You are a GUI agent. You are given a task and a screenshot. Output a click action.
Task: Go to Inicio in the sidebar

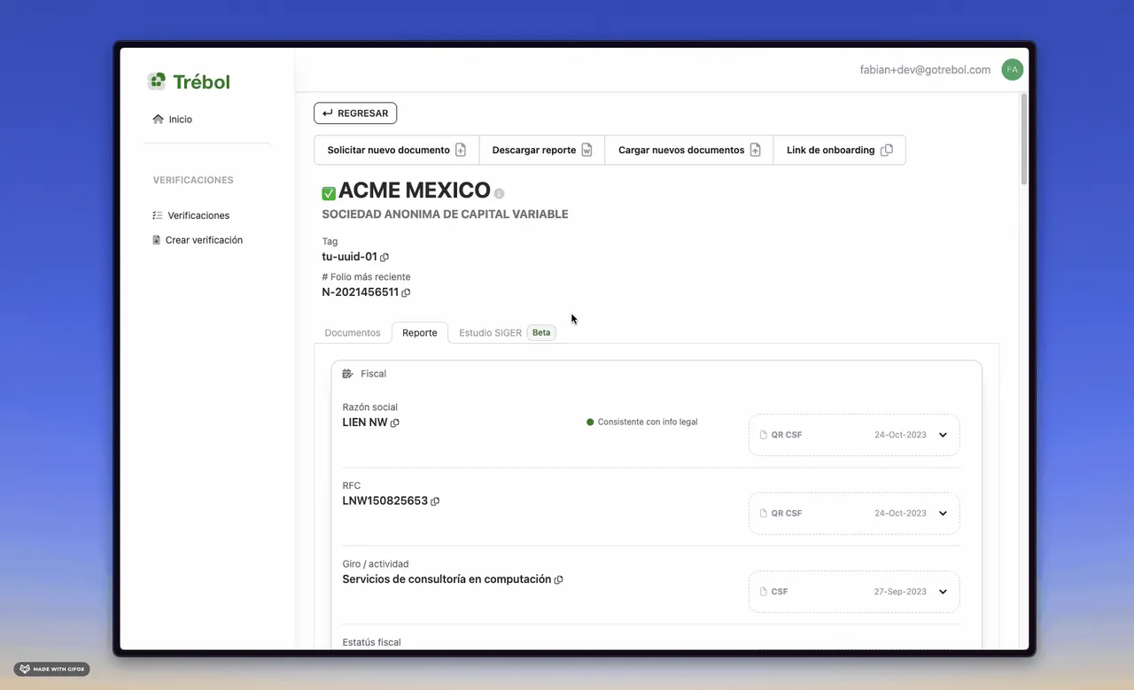pyautogui.click(x=180, y=120)
